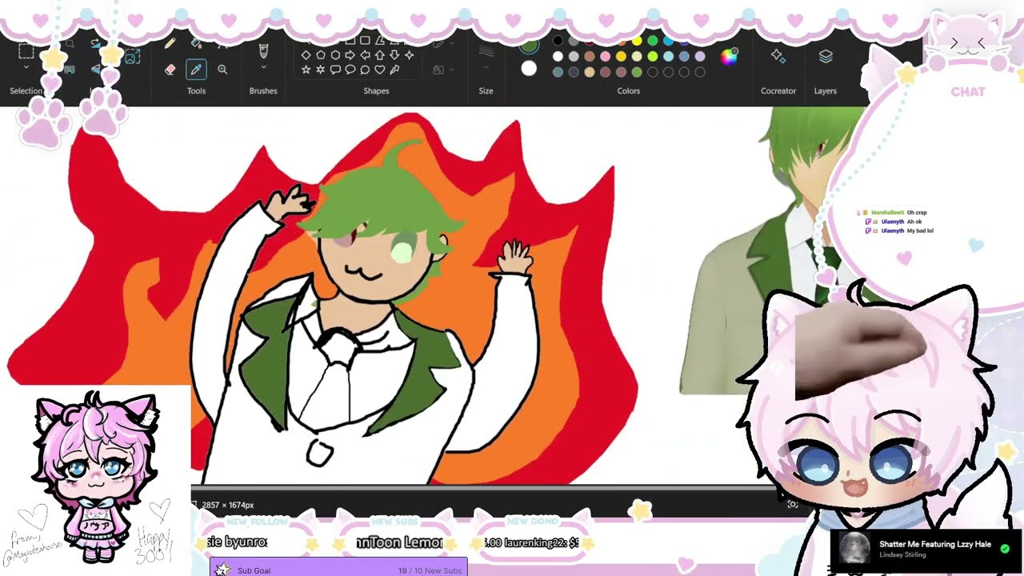Choose the up arrow shape
The height and width of the screenshot is (576, 1024).
(379, 55)
